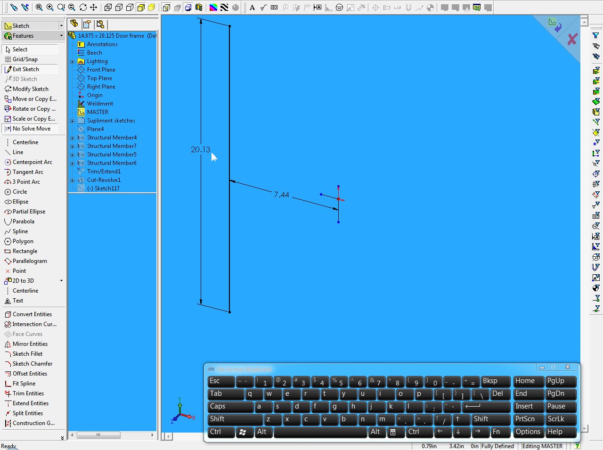Toggle shaded with edges display mode
Screen dimensions: 603x450
tap(141, 8)
